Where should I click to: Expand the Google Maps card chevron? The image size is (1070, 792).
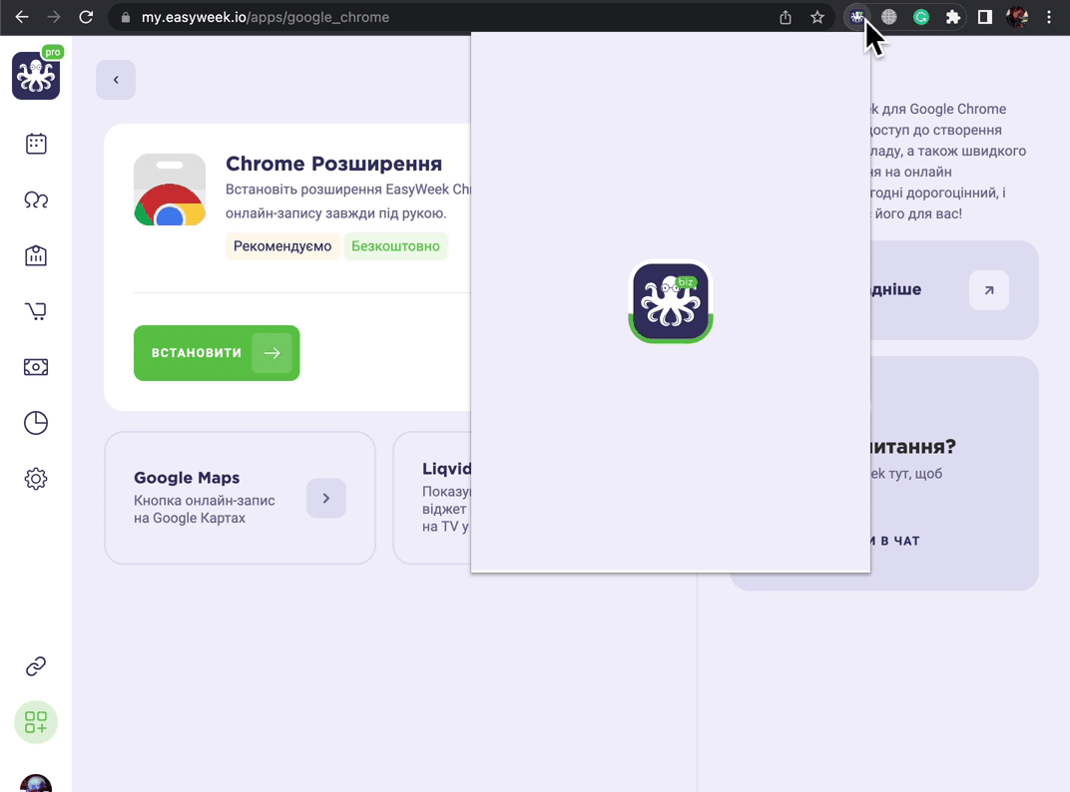tap(326, 498)
